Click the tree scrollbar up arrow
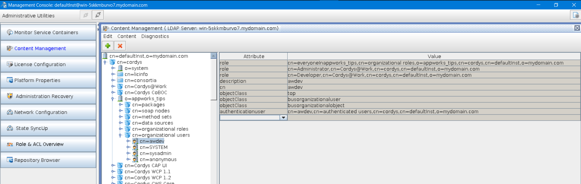The width and height of the screenshot is (581, 184). (213, 56)
